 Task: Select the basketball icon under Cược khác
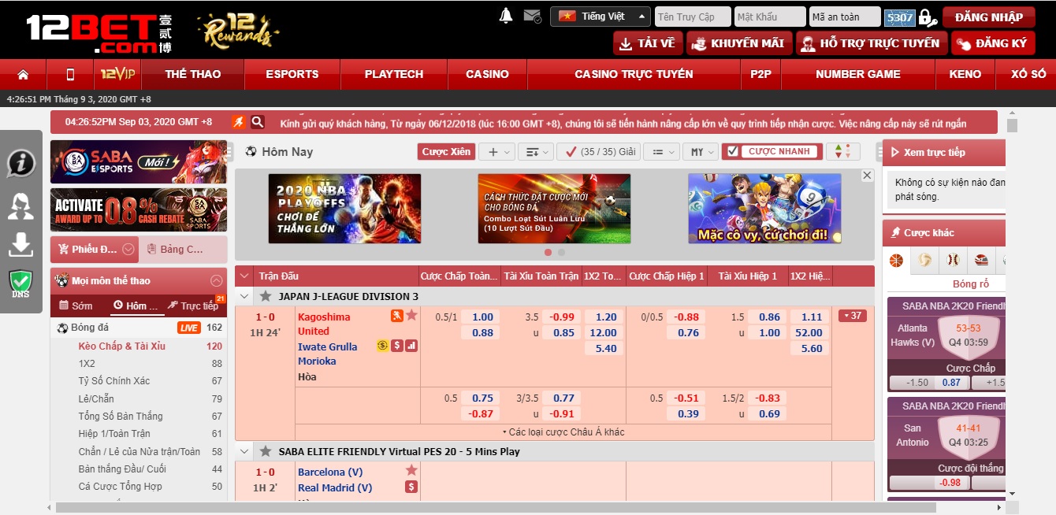[896, 260]
